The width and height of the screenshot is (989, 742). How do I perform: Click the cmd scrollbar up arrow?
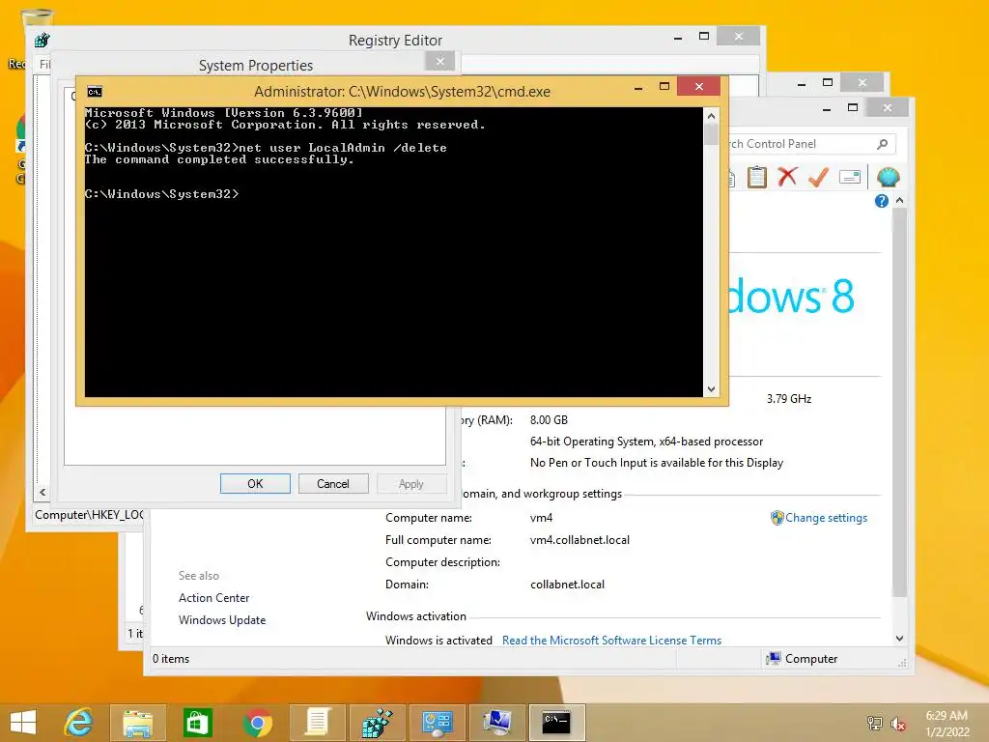[711, 116]
